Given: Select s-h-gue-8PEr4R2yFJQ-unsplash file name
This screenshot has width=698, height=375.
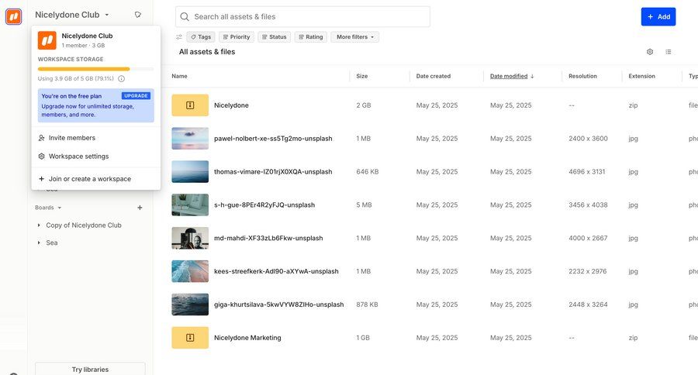Looking at the screenshot, I should [x=264, y=205].
